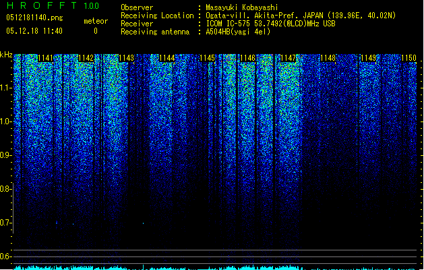Click the 0.8 kHz axis tick label

pyautogui.click(x=6, y=189)
